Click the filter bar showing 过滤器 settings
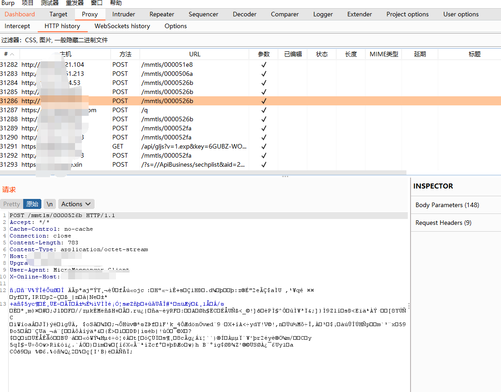 55,40
